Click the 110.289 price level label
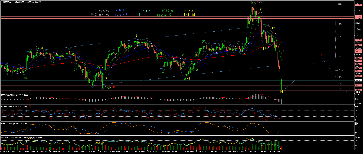 358,40
